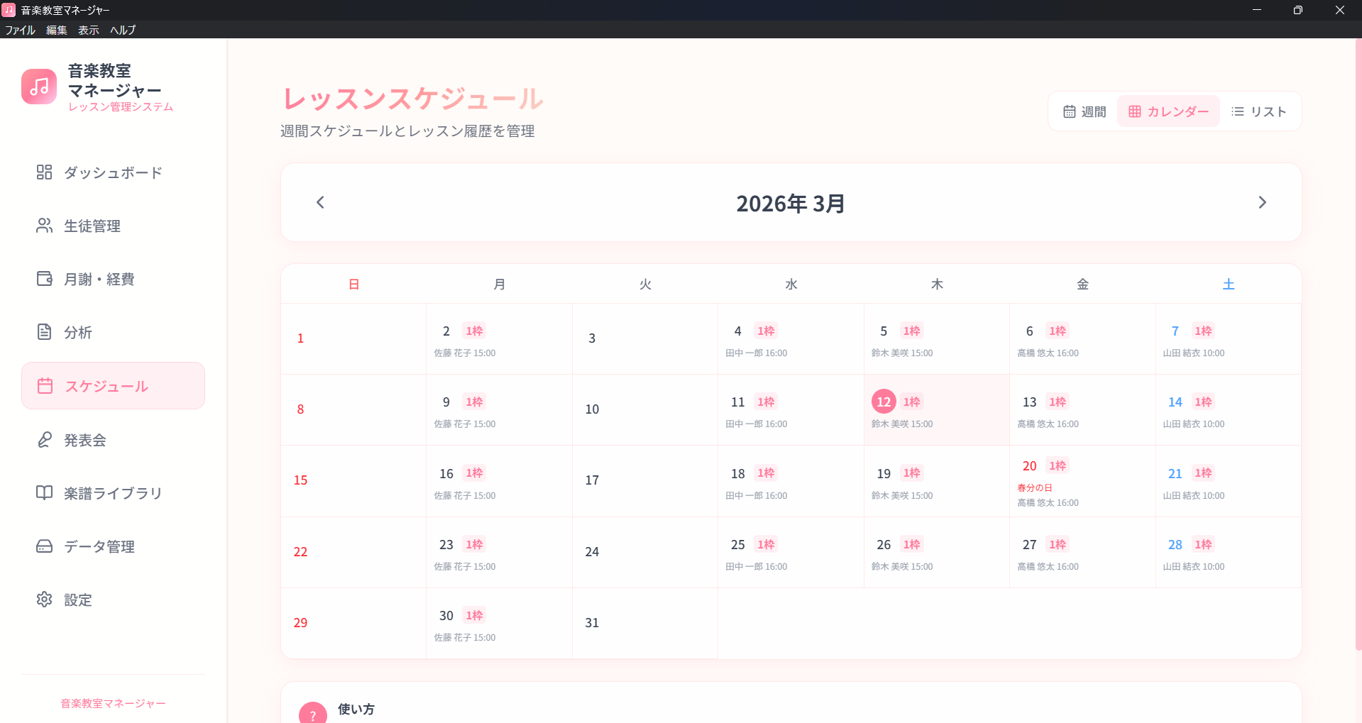The image size is (1362, 723).
Task: Select the 春分の日 holiday on March 20
Action: tap(1035, 487)
